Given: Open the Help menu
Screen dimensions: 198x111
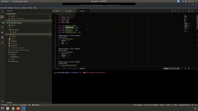Looking at the screenshot, I should (x=35, y=8).
